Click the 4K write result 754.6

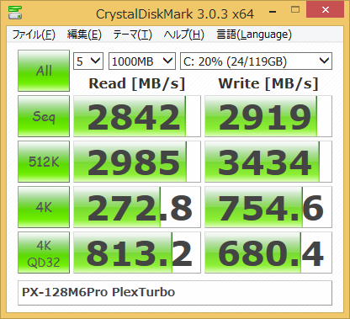pos(268,207)
